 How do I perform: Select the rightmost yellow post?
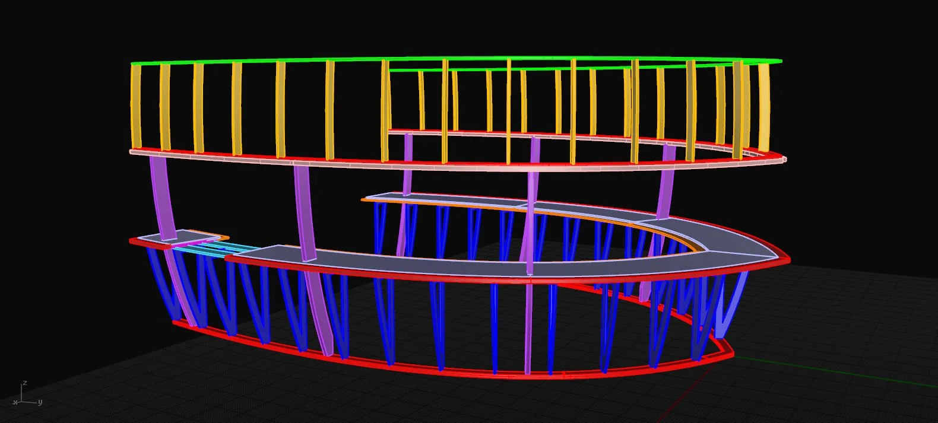764,107
